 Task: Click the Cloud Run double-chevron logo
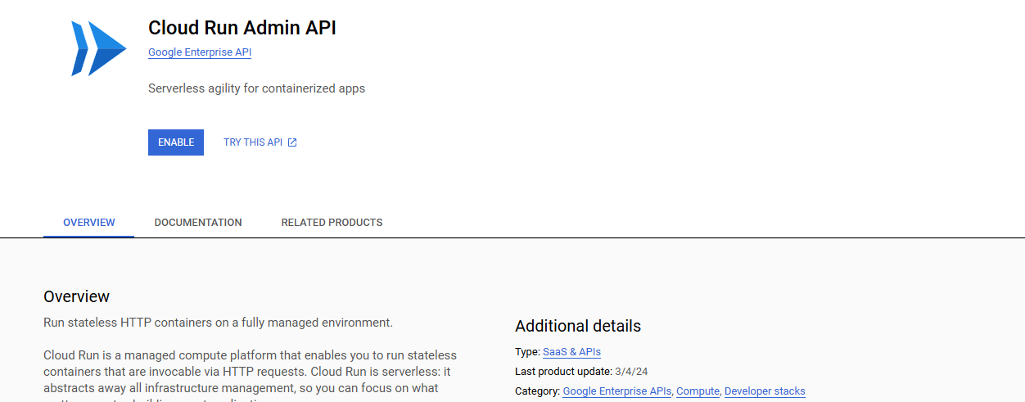[98, 49]
